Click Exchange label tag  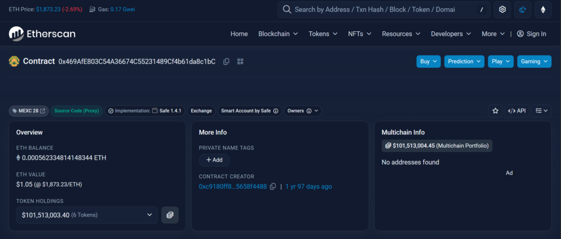pos(201,111)
